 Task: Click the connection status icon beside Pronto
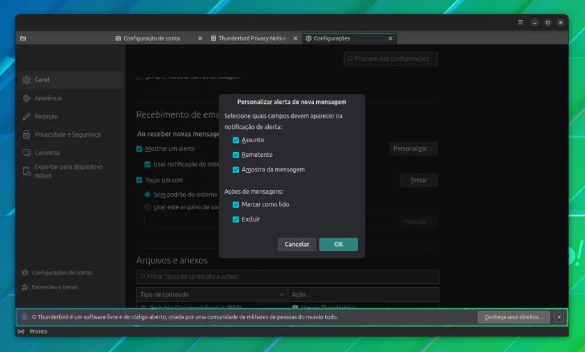(x=21, y=332)
